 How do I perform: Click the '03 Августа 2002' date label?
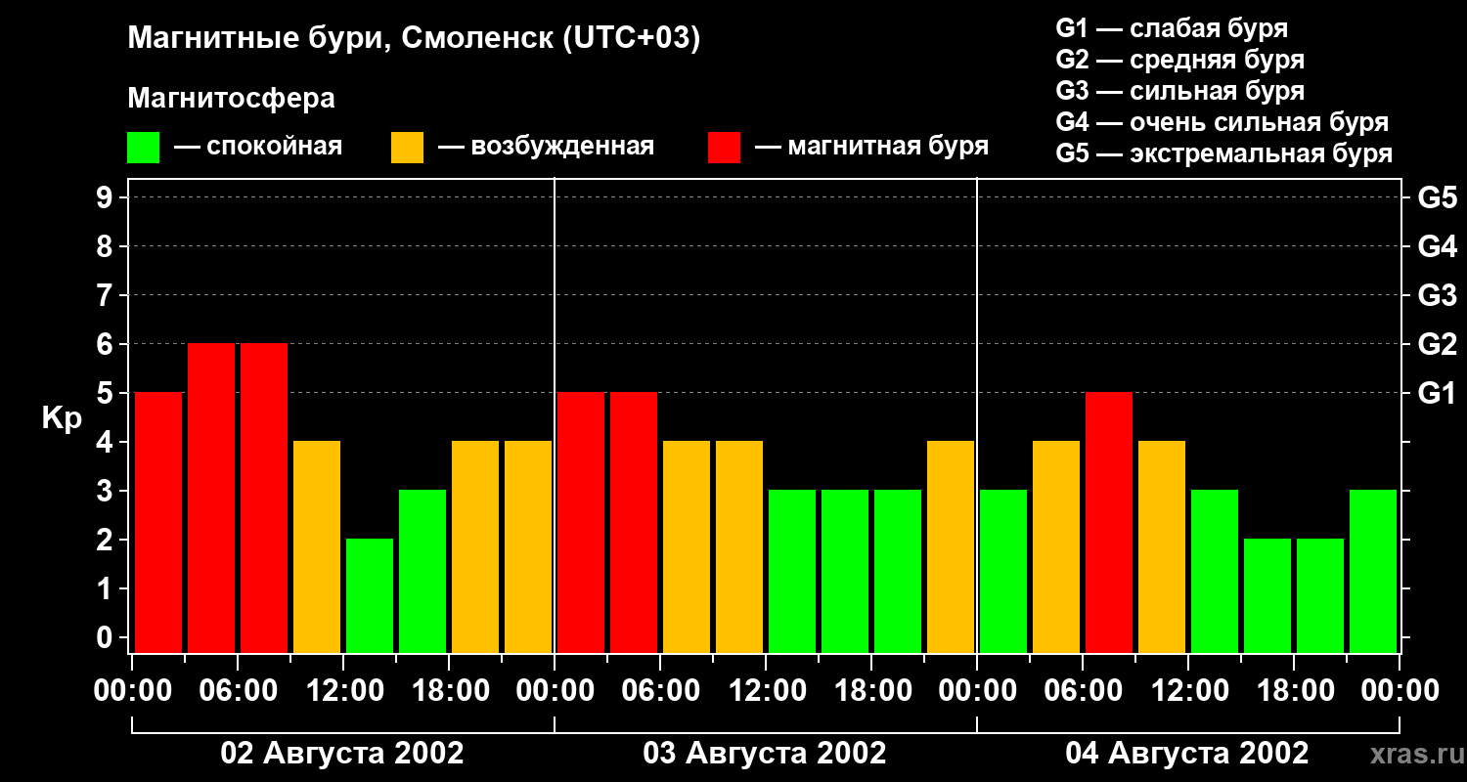tap(765, 754)
